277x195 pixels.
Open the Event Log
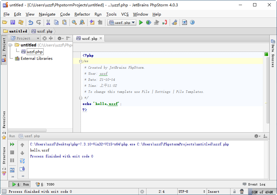click(x=254, y=184)
